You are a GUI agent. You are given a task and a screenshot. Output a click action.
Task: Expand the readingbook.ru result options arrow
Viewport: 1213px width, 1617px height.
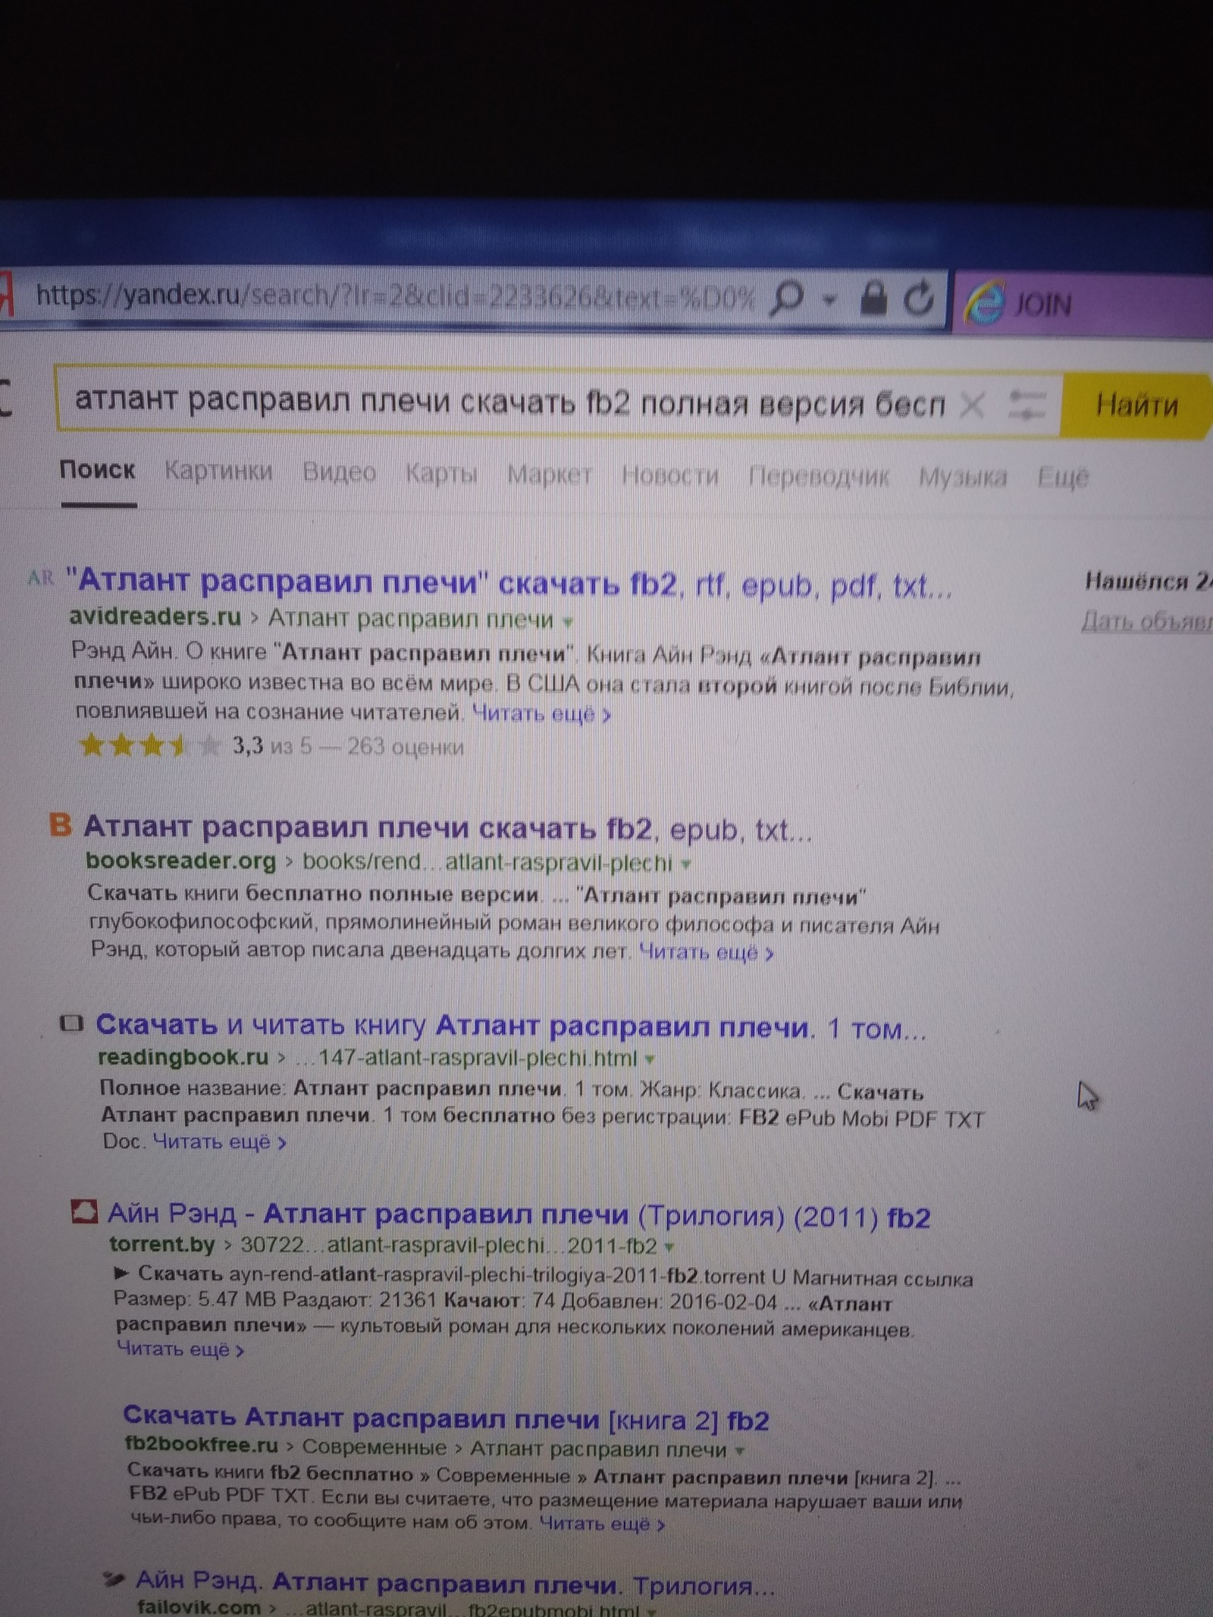pos(650,1059)
